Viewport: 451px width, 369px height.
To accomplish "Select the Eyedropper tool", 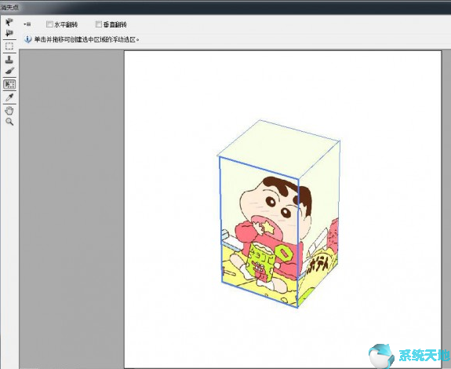I will click(9, 97).
